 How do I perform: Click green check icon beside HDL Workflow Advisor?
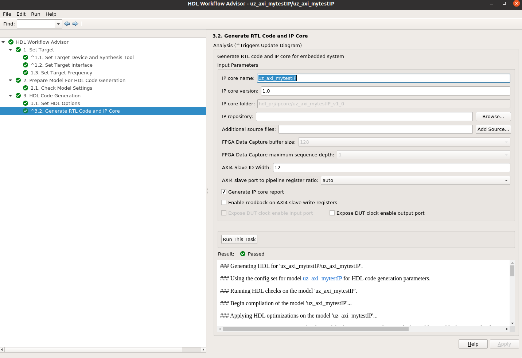11,42
